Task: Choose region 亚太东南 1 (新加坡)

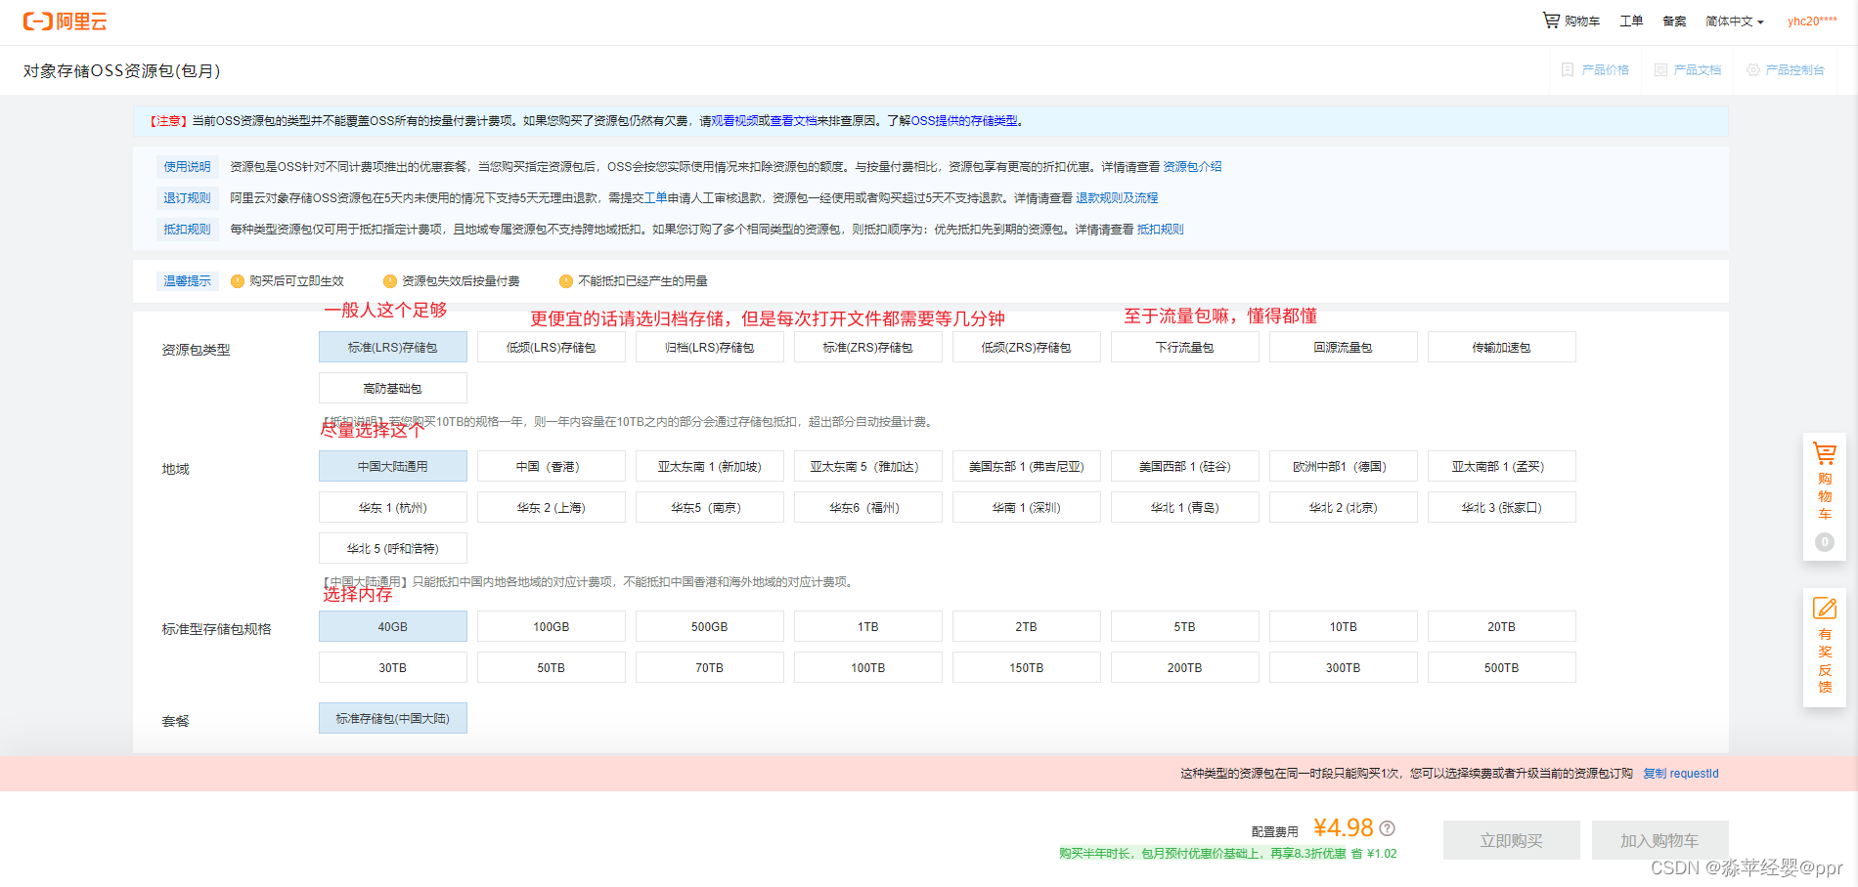Action: pos(710,466)
